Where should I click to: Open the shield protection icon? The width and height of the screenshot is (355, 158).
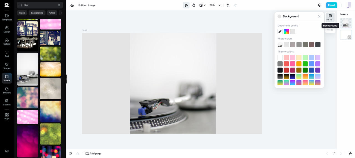coord(319,5)
